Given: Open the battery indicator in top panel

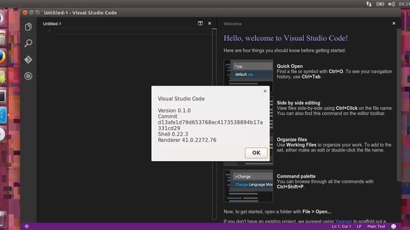Looking at the screenshot, I should 380,4.
